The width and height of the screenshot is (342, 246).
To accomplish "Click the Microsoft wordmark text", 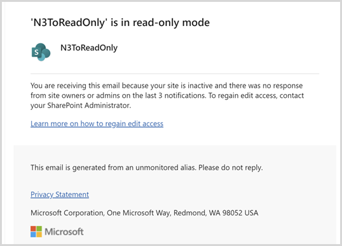I will pos(64,231).
